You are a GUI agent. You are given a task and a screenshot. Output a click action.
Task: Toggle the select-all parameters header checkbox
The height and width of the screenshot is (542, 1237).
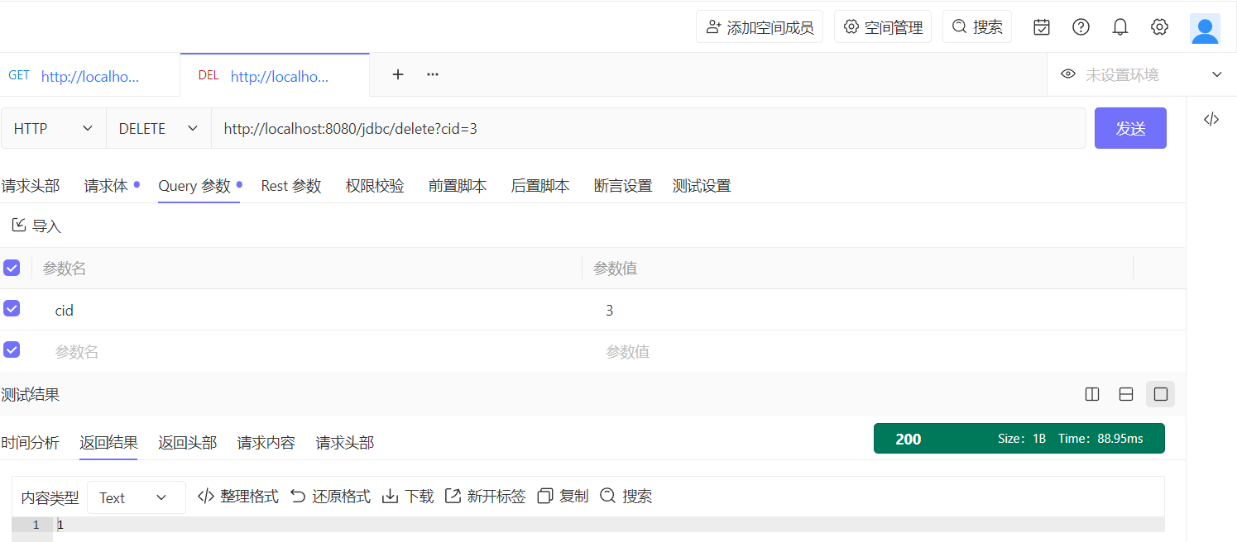click(x=12, y=268)
